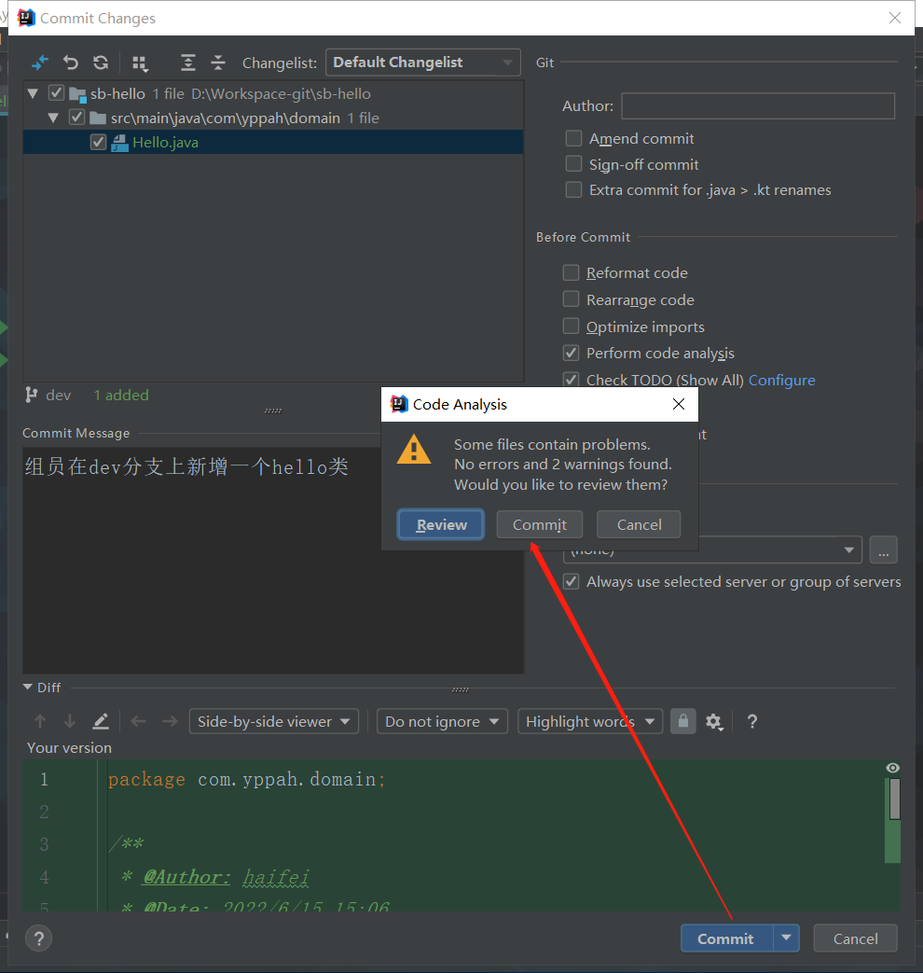
Task: Open diff settings gear icon
Action: click(x=714, y=721)
